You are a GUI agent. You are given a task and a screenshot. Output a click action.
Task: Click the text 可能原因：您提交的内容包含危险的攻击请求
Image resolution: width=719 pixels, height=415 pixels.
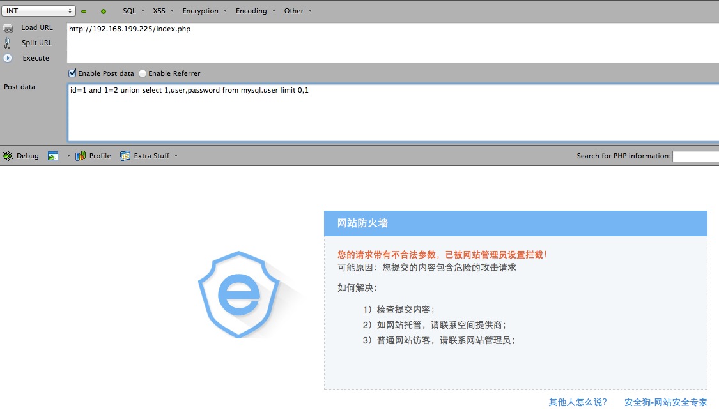point(427,268)
